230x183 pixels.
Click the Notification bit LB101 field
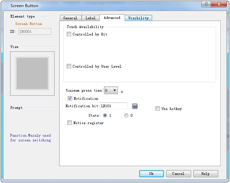click(113, 106)
